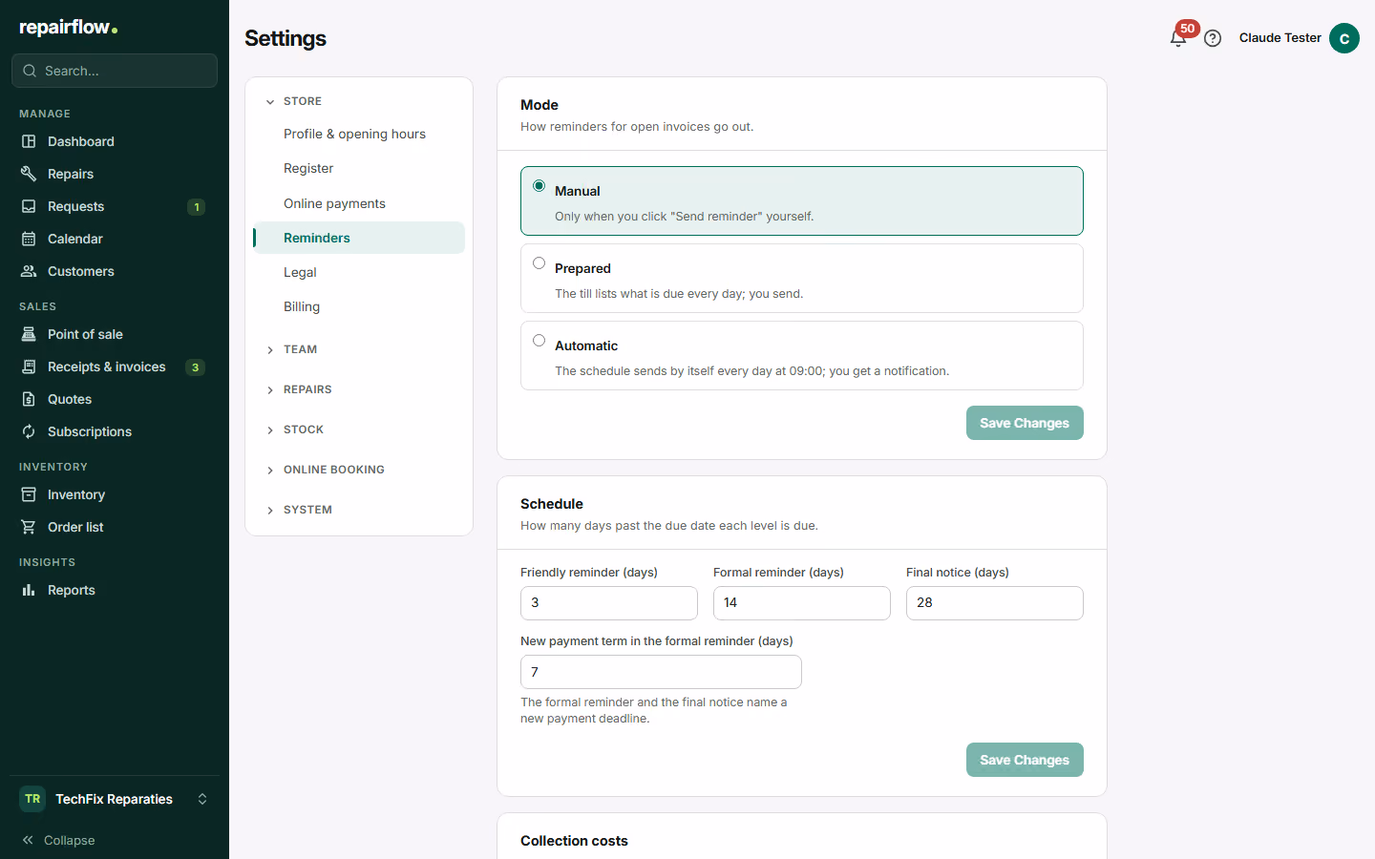Open notifications bell with 50 badge
Viewport: 1375px width, 859px height.
click(1178, 38)
